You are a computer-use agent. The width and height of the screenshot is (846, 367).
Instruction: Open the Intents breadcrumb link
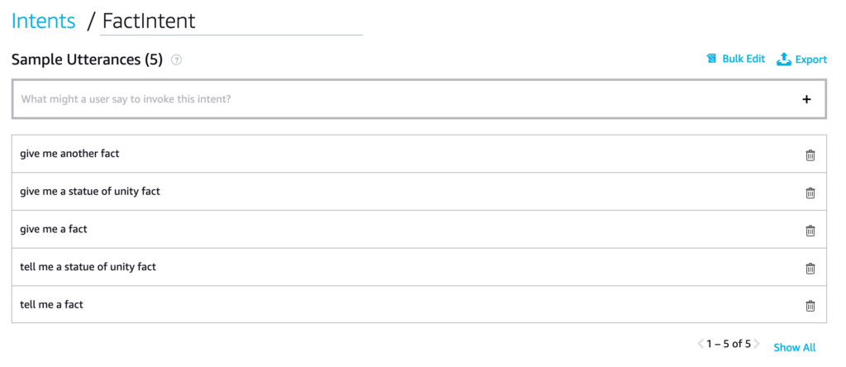click(43, 21)
